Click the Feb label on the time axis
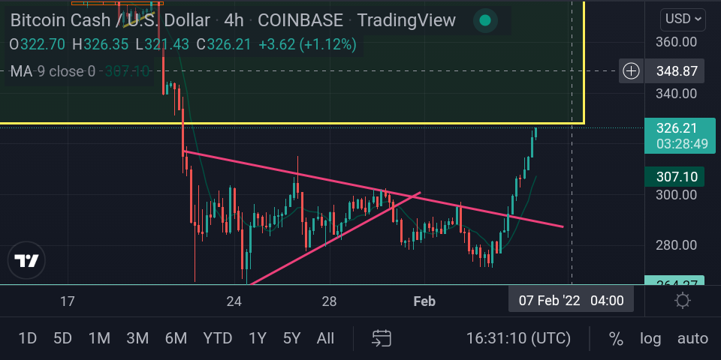The height and width of the screenshot is (360, 721). (424, 301)
